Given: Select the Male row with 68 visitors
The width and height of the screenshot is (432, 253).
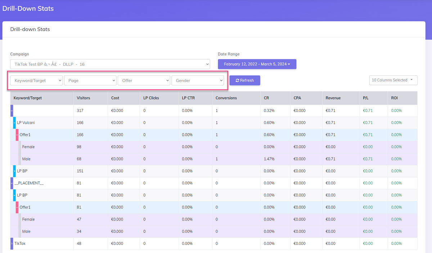Looking at the screenshot, I should click(26, 159).
